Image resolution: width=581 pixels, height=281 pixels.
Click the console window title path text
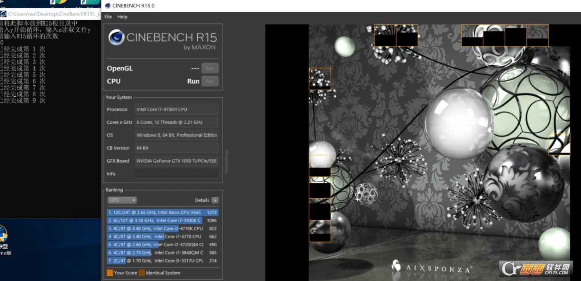point(53,14)
